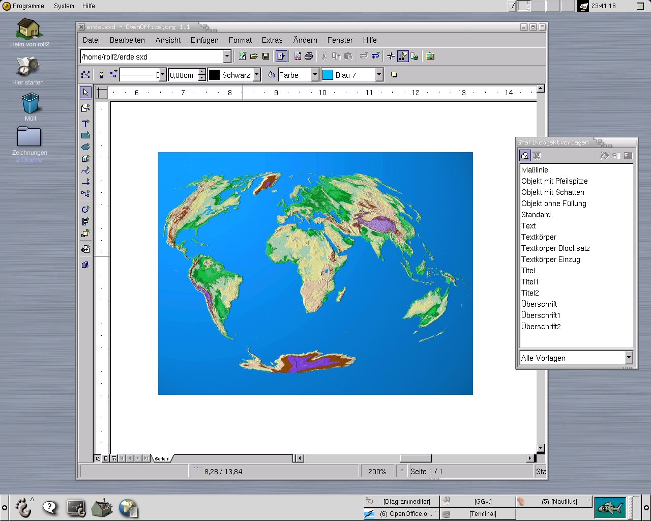Pick the Ellipse drawing tool

click(x=85, y=147)
